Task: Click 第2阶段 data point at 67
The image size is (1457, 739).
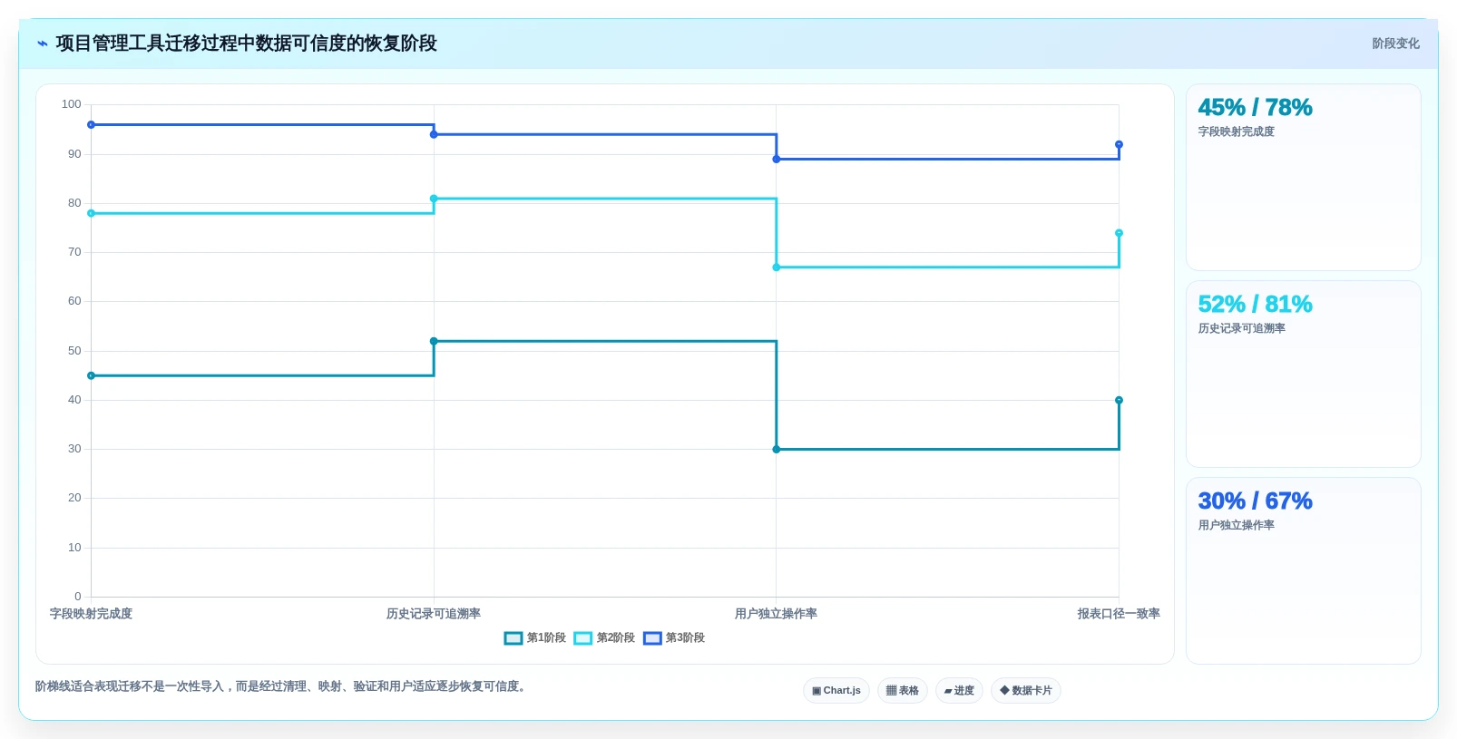Action: pyautogui.click(x=776, y=267)
